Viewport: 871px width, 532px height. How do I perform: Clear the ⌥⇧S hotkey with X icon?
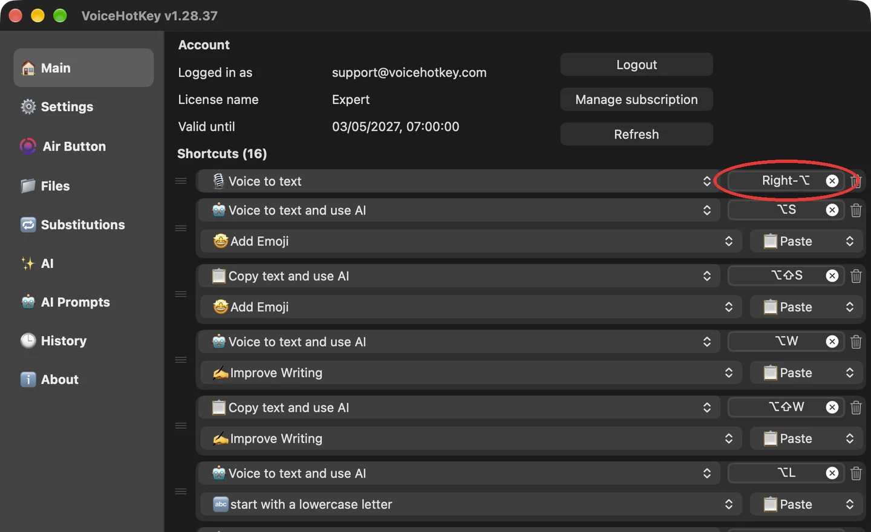coord(832,276)
